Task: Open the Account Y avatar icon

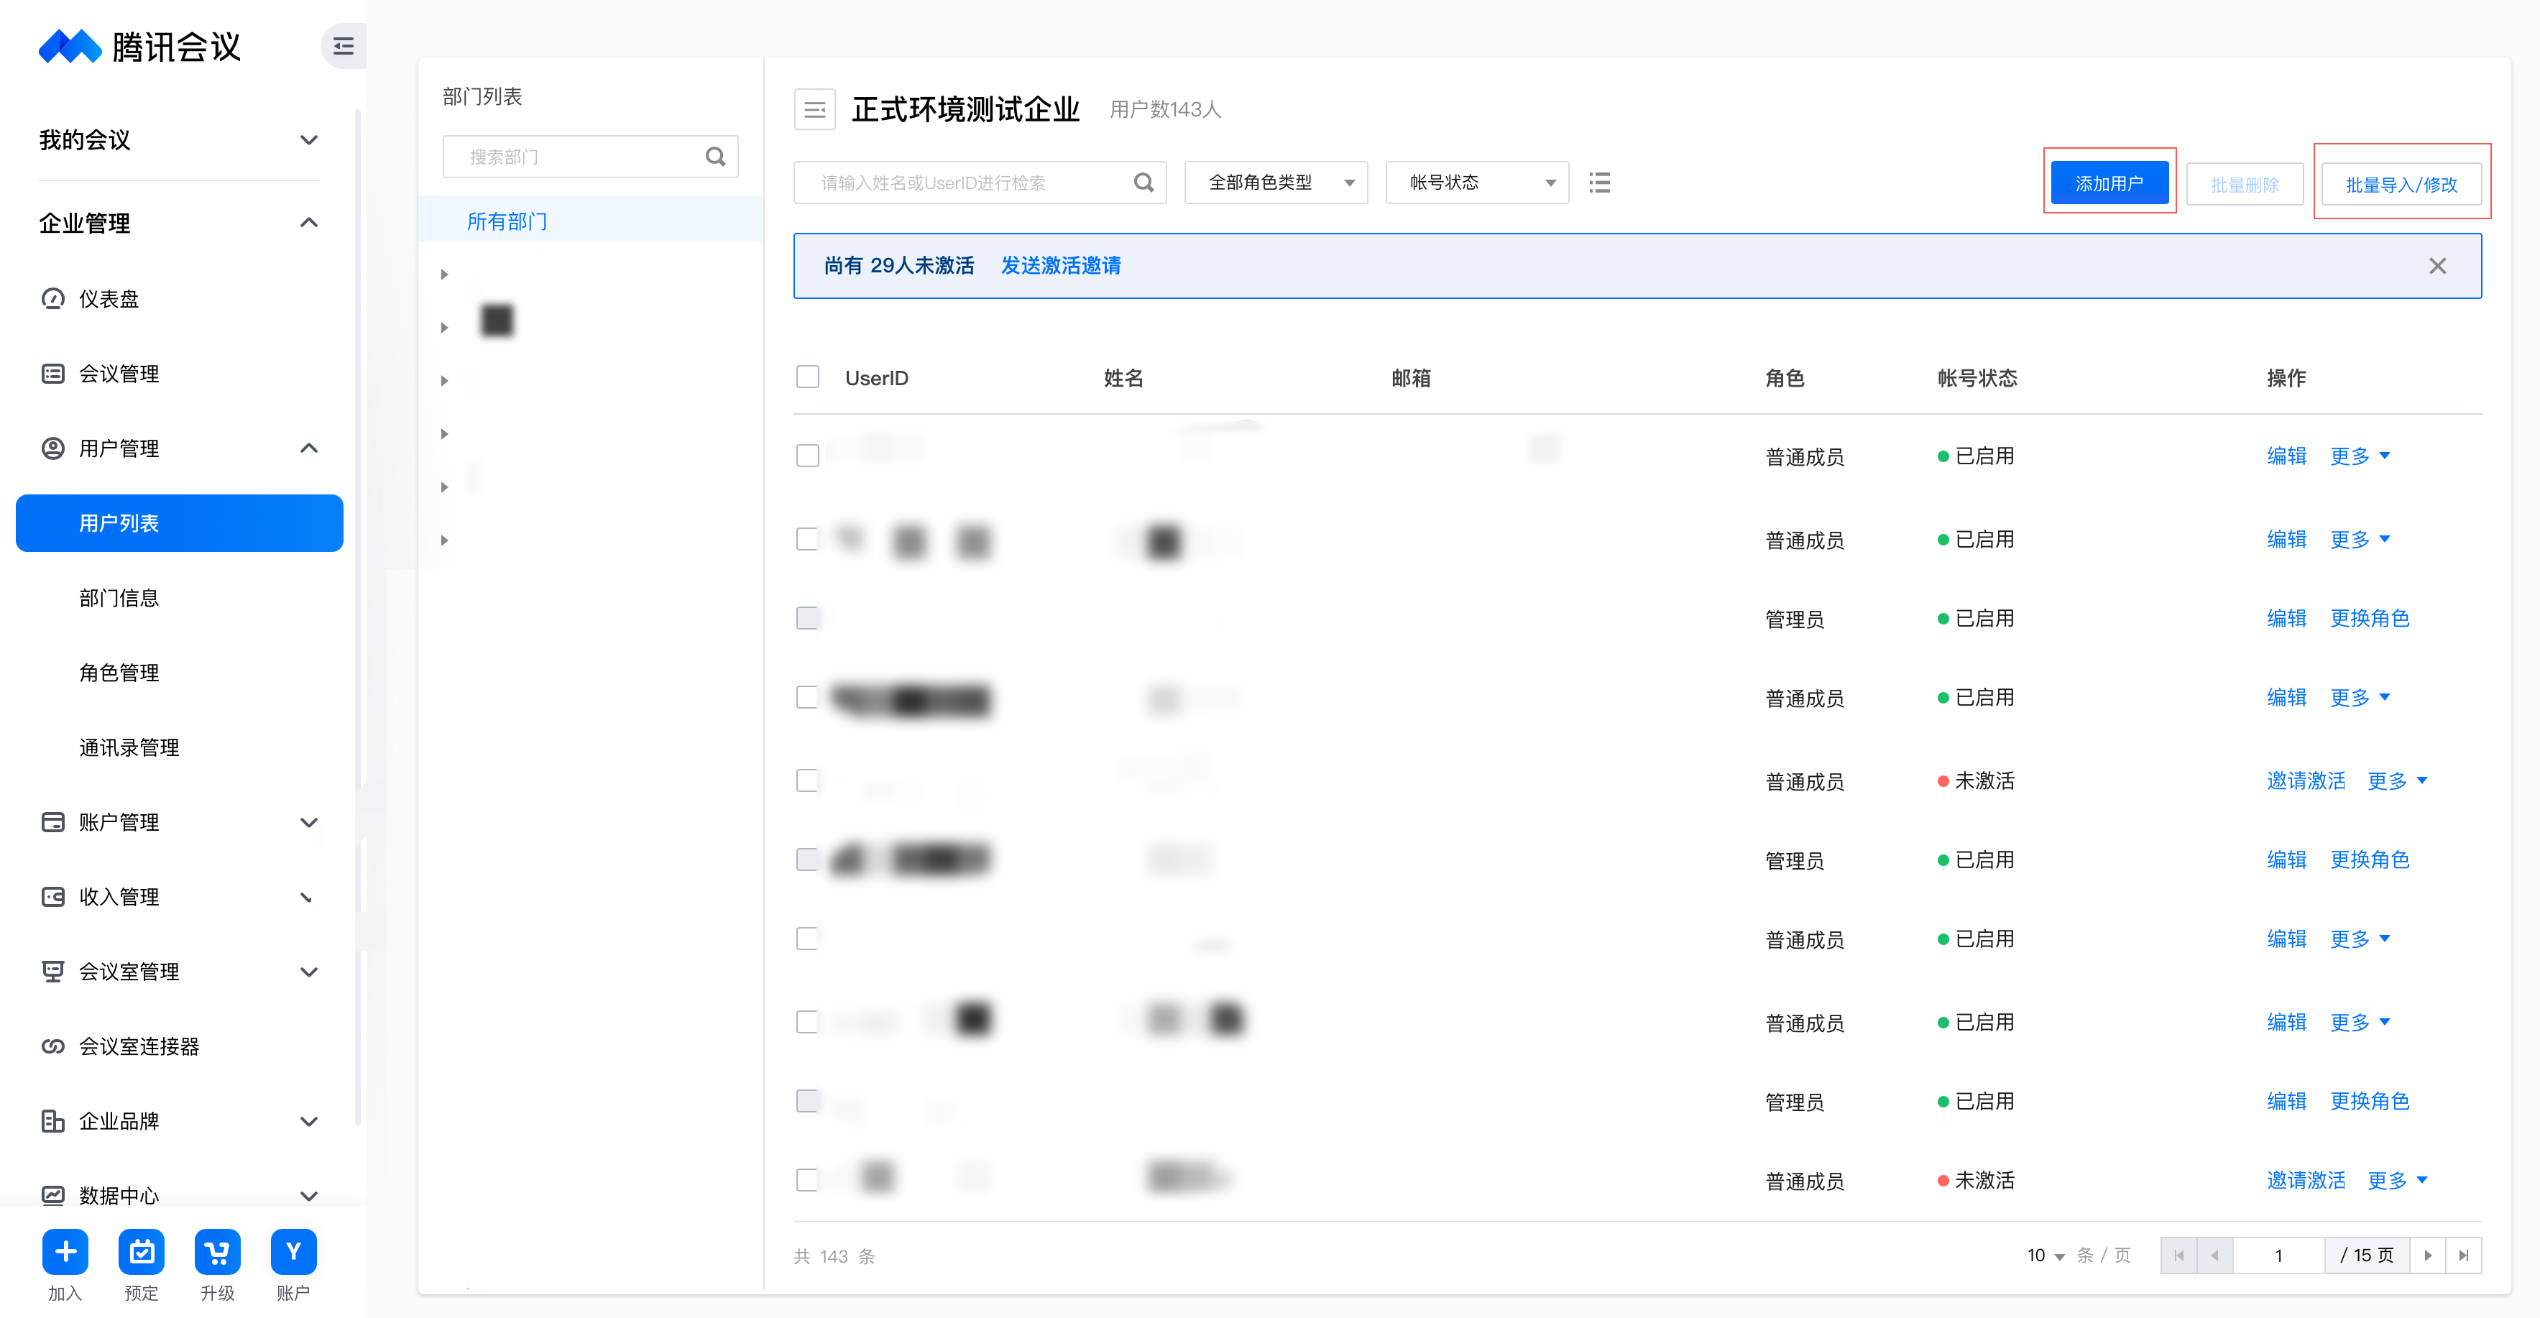Action: pyautogui.click(x=293, y=1252)
